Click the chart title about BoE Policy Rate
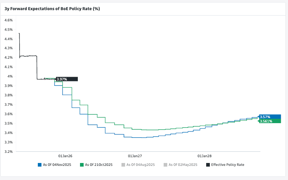The image size is (288, 180). (52, 9)
